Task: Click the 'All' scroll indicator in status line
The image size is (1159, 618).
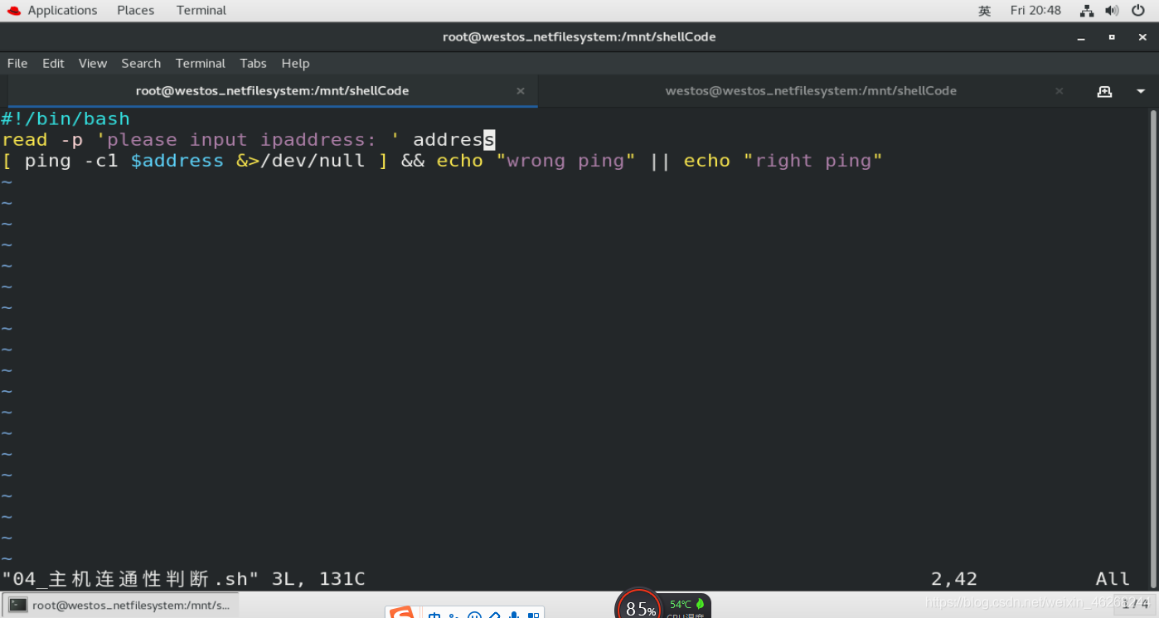Action: [x=1113, y=579]
